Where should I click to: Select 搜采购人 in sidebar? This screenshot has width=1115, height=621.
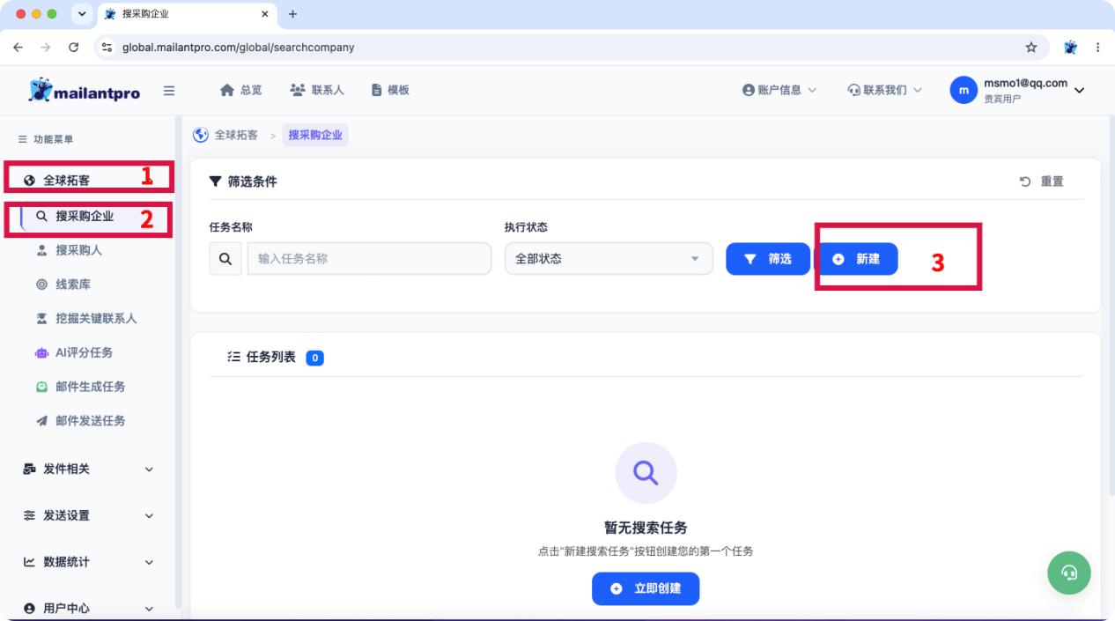pos(79,250)
